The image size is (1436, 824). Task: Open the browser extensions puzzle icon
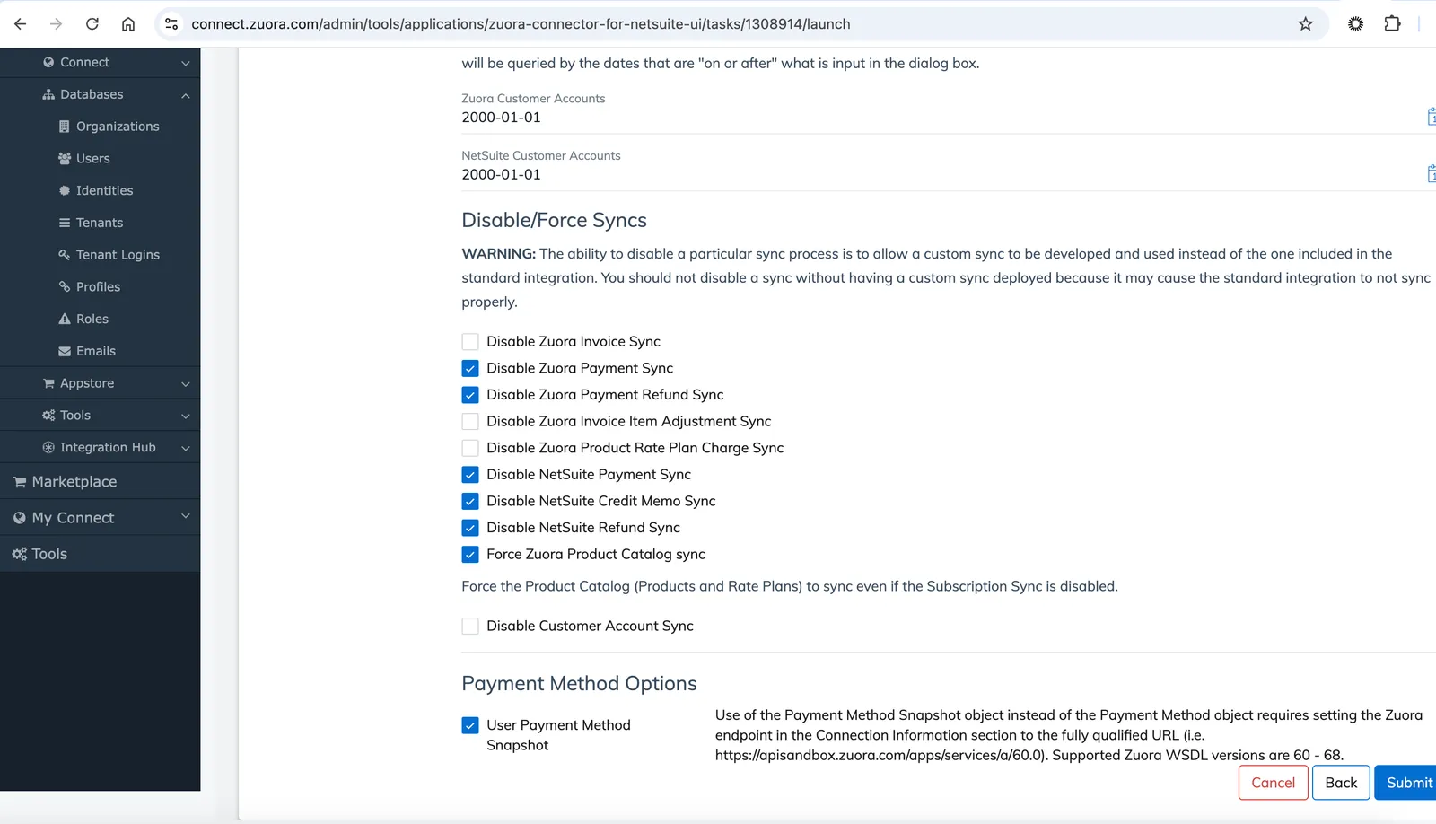point(1392,24)
